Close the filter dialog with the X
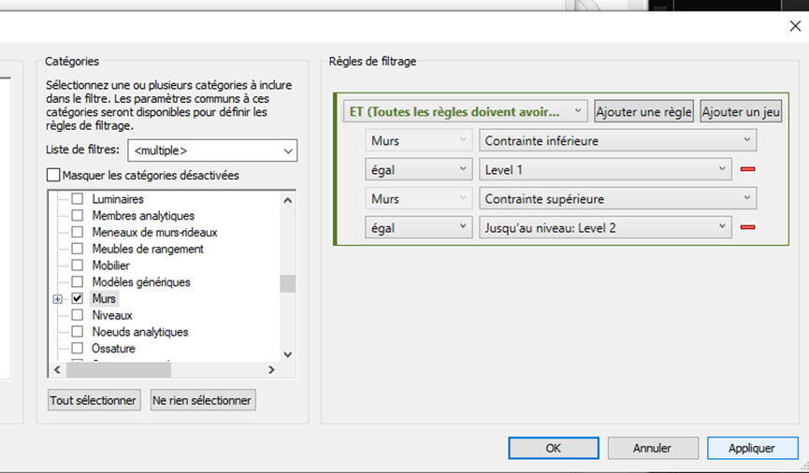809x473 pixels. tap(794, 26)
